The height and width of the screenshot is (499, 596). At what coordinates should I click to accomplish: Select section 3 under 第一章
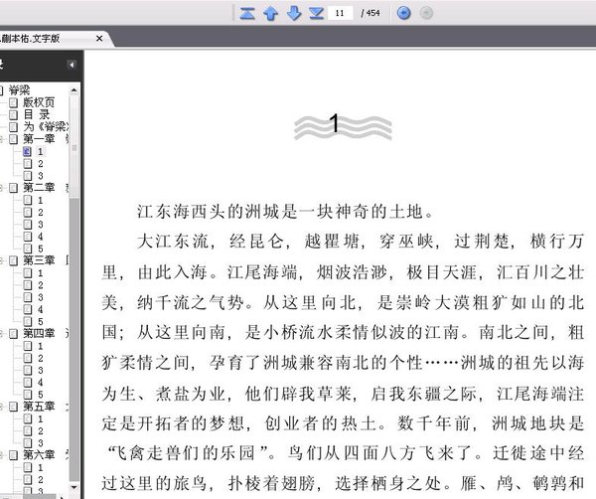[41, 176]
